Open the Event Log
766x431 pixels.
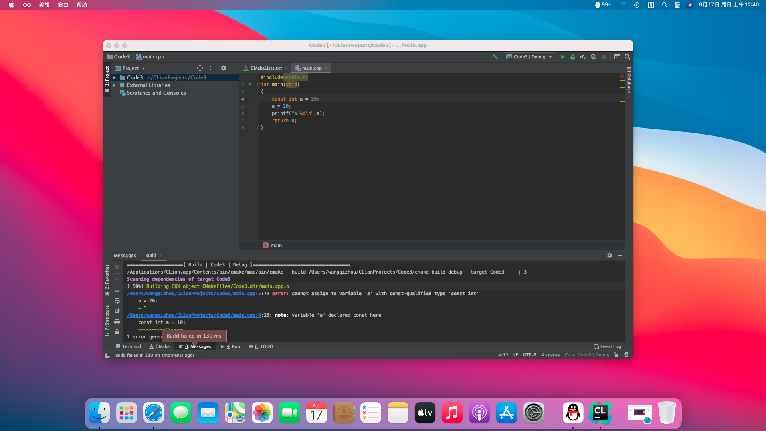point(607,346)
